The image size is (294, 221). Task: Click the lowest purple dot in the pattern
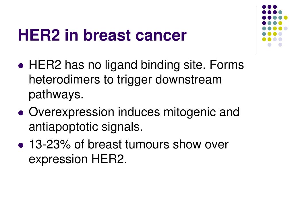click(264, 23)
